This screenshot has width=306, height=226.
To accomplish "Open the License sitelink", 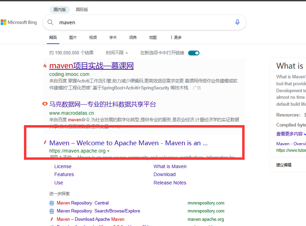I will (x=63, y=166).
